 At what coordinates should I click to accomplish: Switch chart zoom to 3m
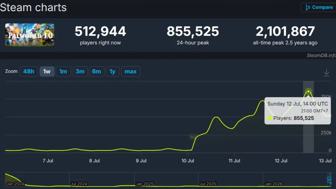click(80, 71)
